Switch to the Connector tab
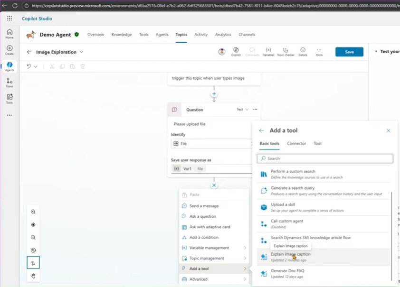Viewport: 400px width, 287px height. tap(296, 143)
